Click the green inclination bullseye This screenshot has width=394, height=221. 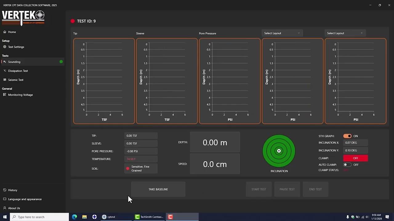(x=279, y=151)
